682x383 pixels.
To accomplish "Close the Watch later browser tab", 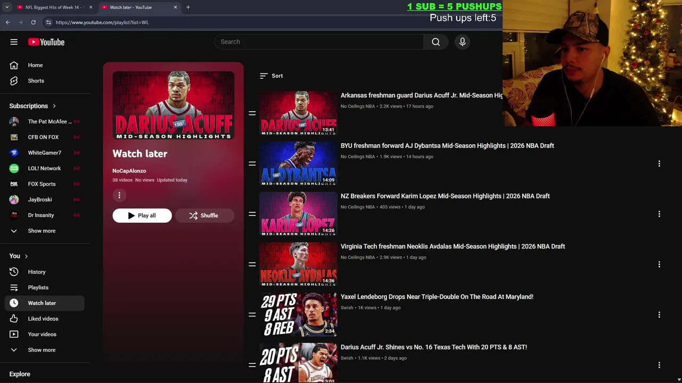I will pos(175,7).
